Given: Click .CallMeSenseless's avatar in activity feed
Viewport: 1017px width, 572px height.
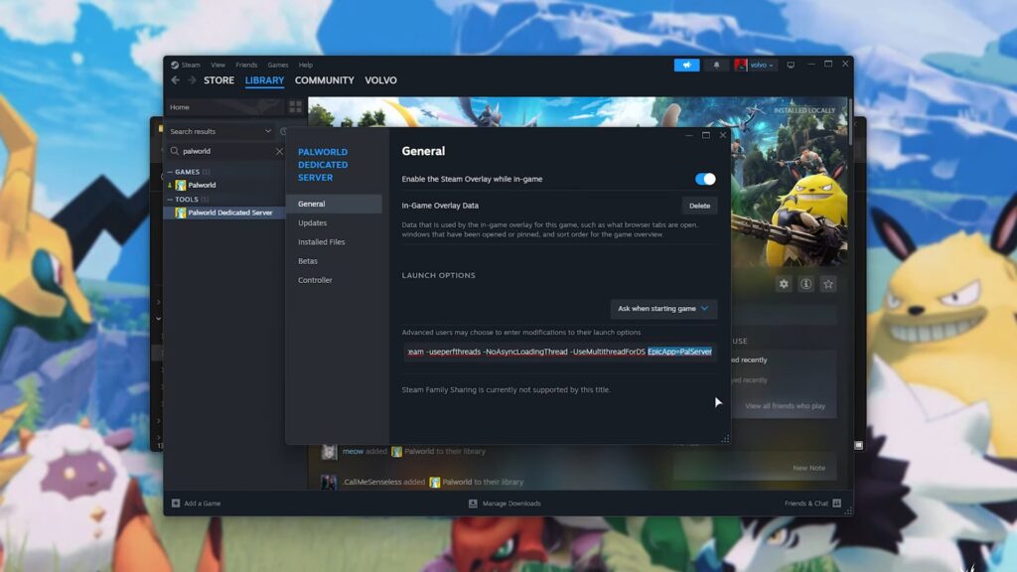Looking at the screenshot, I should (330, 482).
